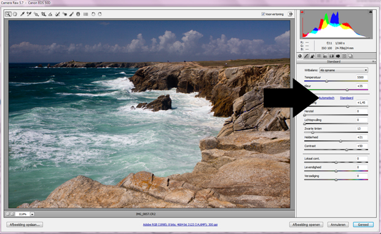Click the Verzadiging slider handle
Screen dimensions: 381x234
coord(336,180)
